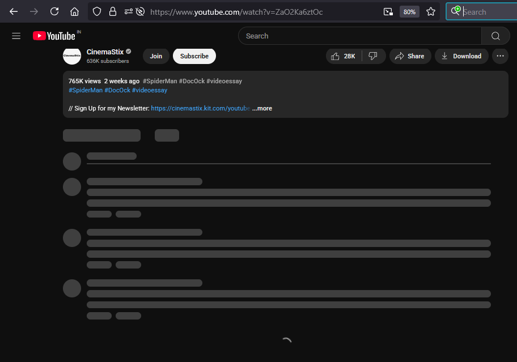Open the browser home page
The image size is (517, 362).
point(74,12)
